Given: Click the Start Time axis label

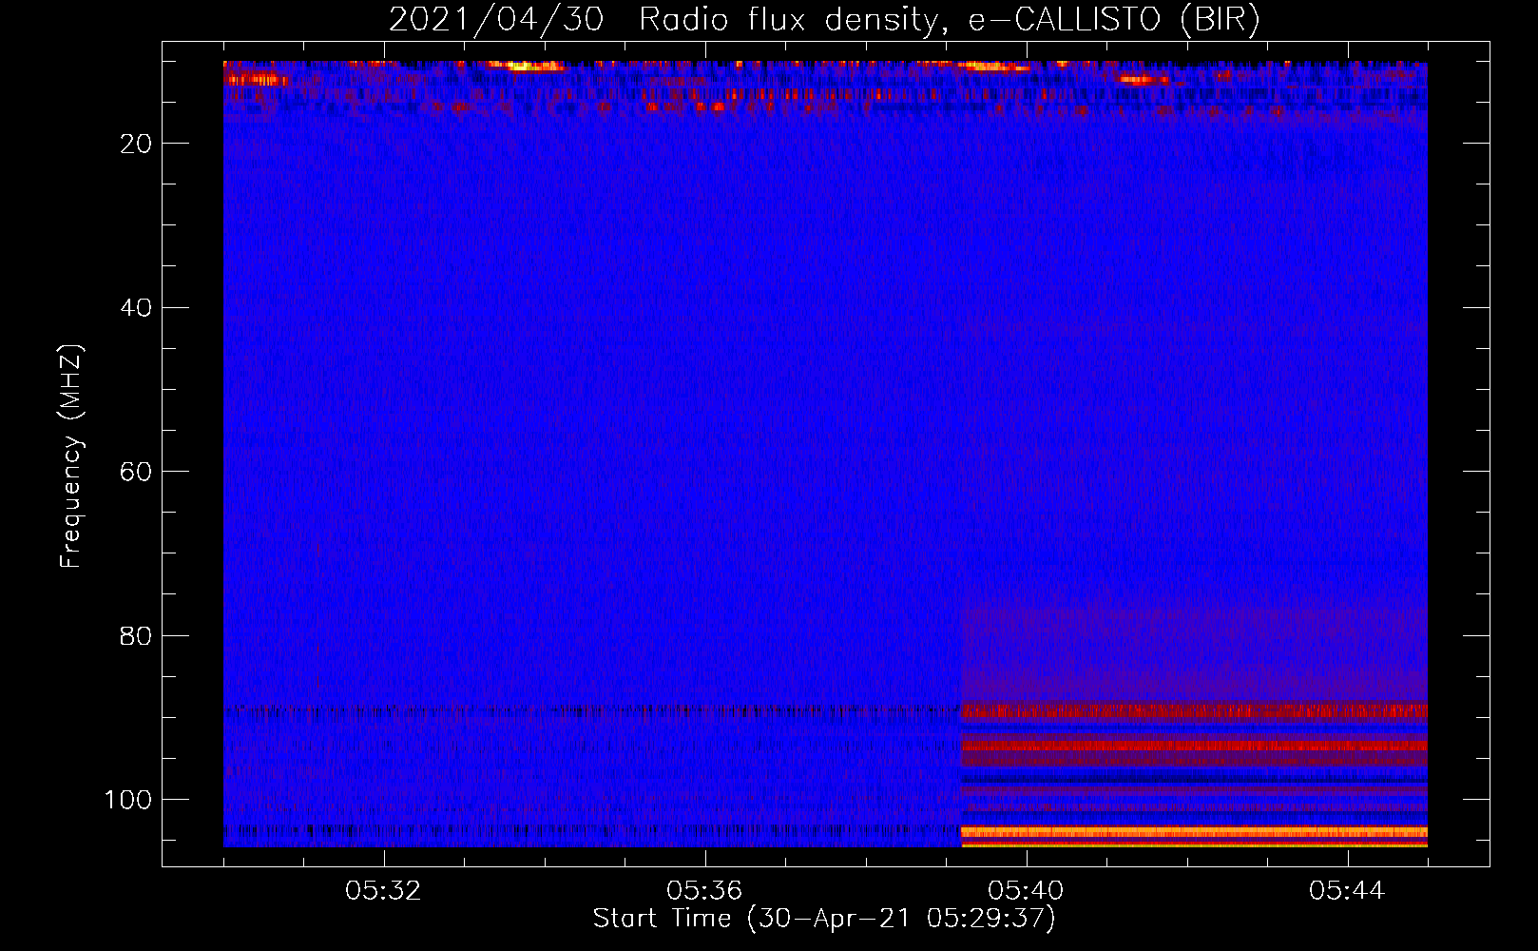Looking at the screenshot, I should pyautogui.click(x=824, y=919).
